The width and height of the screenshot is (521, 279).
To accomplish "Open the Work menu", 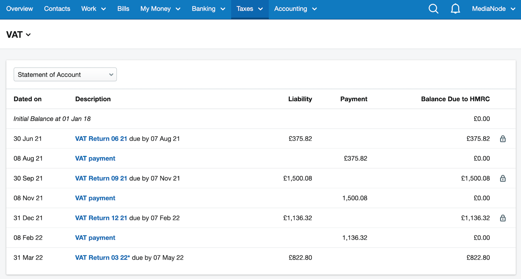I will pyautogui.click(x=93, y=9).
